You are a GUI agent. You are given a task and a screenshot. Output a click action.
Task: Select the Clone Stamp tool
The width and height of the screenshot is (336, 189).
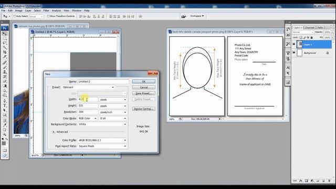5,72
